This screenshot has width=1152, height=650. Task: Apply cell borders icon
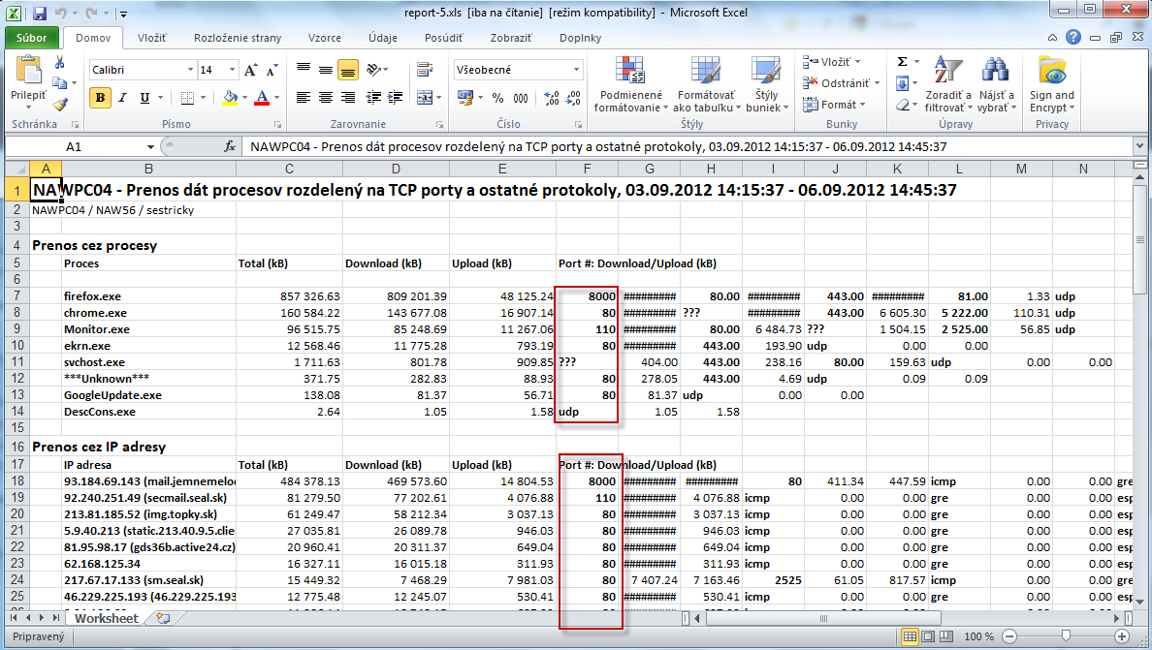pyautogui.click(x=187, y=98)
